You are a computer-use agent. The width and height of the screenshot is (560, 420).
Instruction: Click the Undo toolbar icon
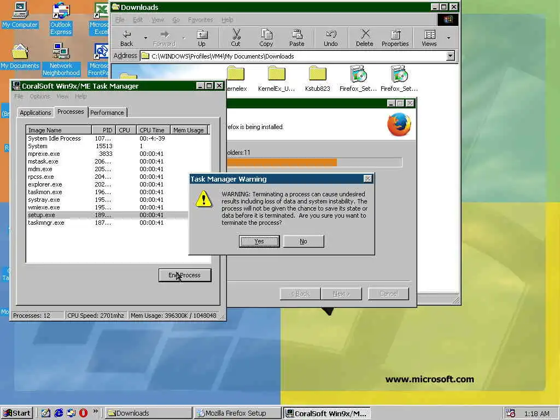(x=331, y=38)
